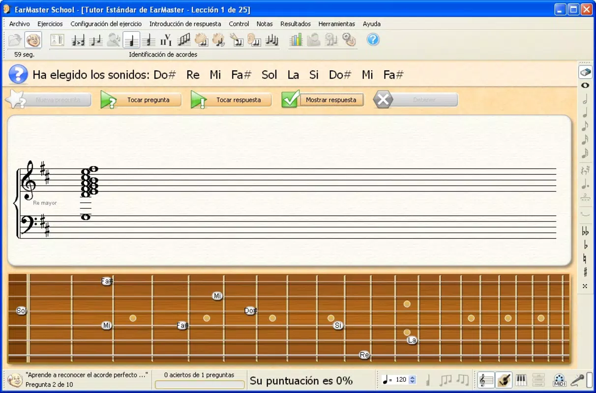
Task: Toggle the staff notation view
Action: tap(486, 380)
